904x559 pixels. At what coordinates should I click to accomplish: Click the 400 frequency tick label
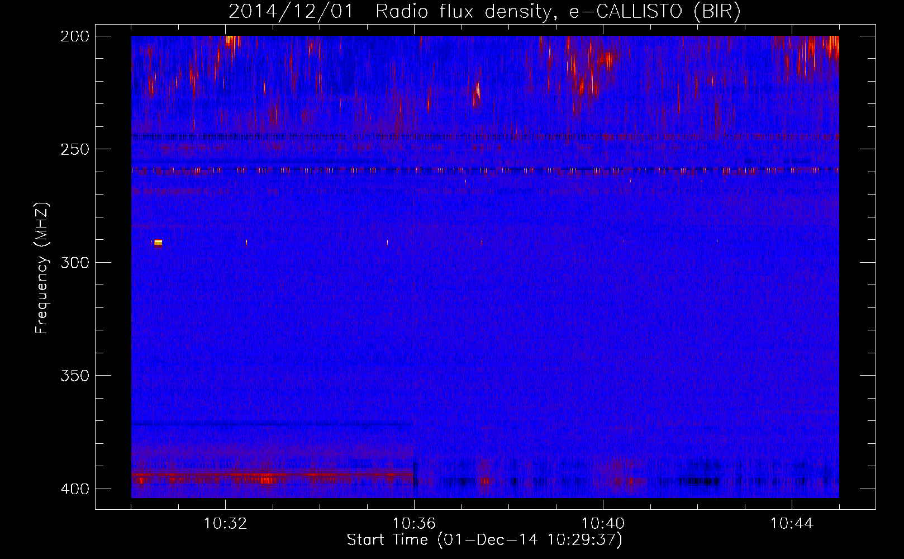(x=74, y=489)
